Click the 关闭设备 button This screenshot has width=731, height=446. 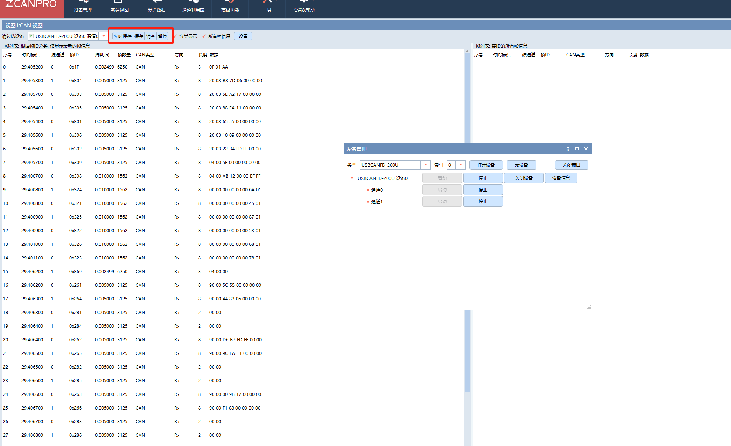pyautogui.click(x=524, y=178)
